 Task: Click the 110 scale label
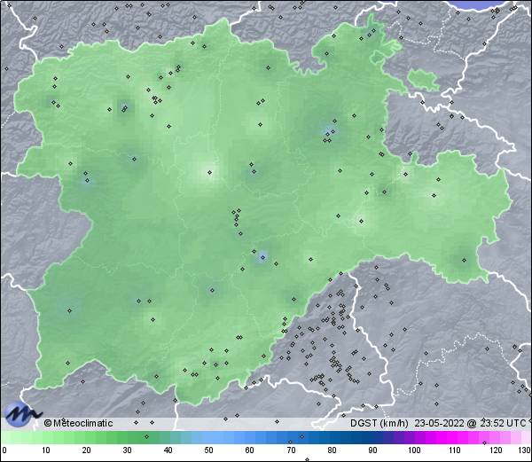455,450
